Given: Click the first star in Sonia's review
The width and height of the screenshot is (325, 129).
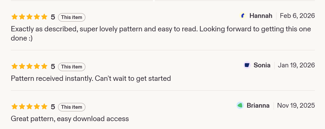Looking at the screenshot, I should coord(15,67).
